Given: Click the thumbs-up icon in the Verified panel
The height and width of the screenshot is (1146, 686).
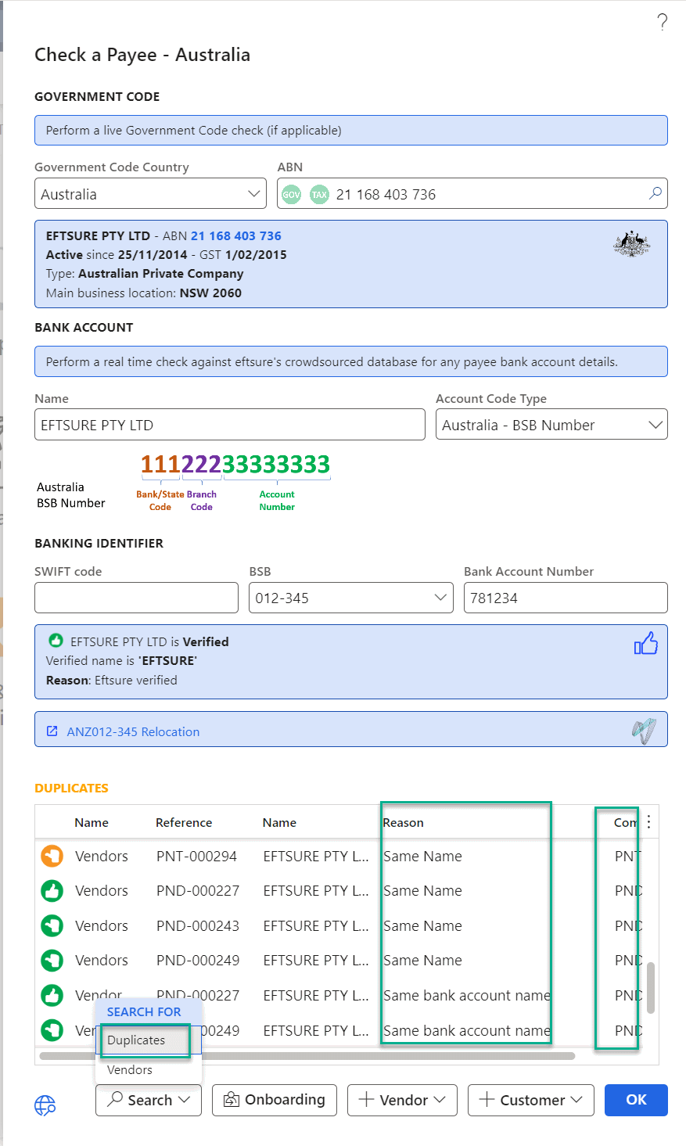Looking at the screenshot, I should (x=645, y=644).
